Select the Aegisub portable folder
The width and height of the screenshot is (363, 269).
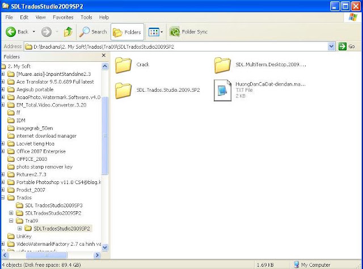[x=35, y=89]
